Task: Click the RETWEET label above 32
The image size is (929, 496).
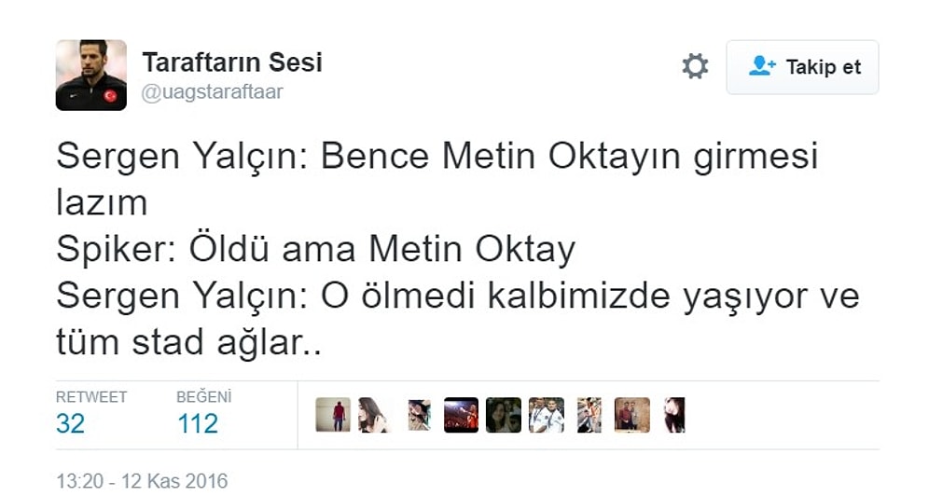Action: coord(91,396)
